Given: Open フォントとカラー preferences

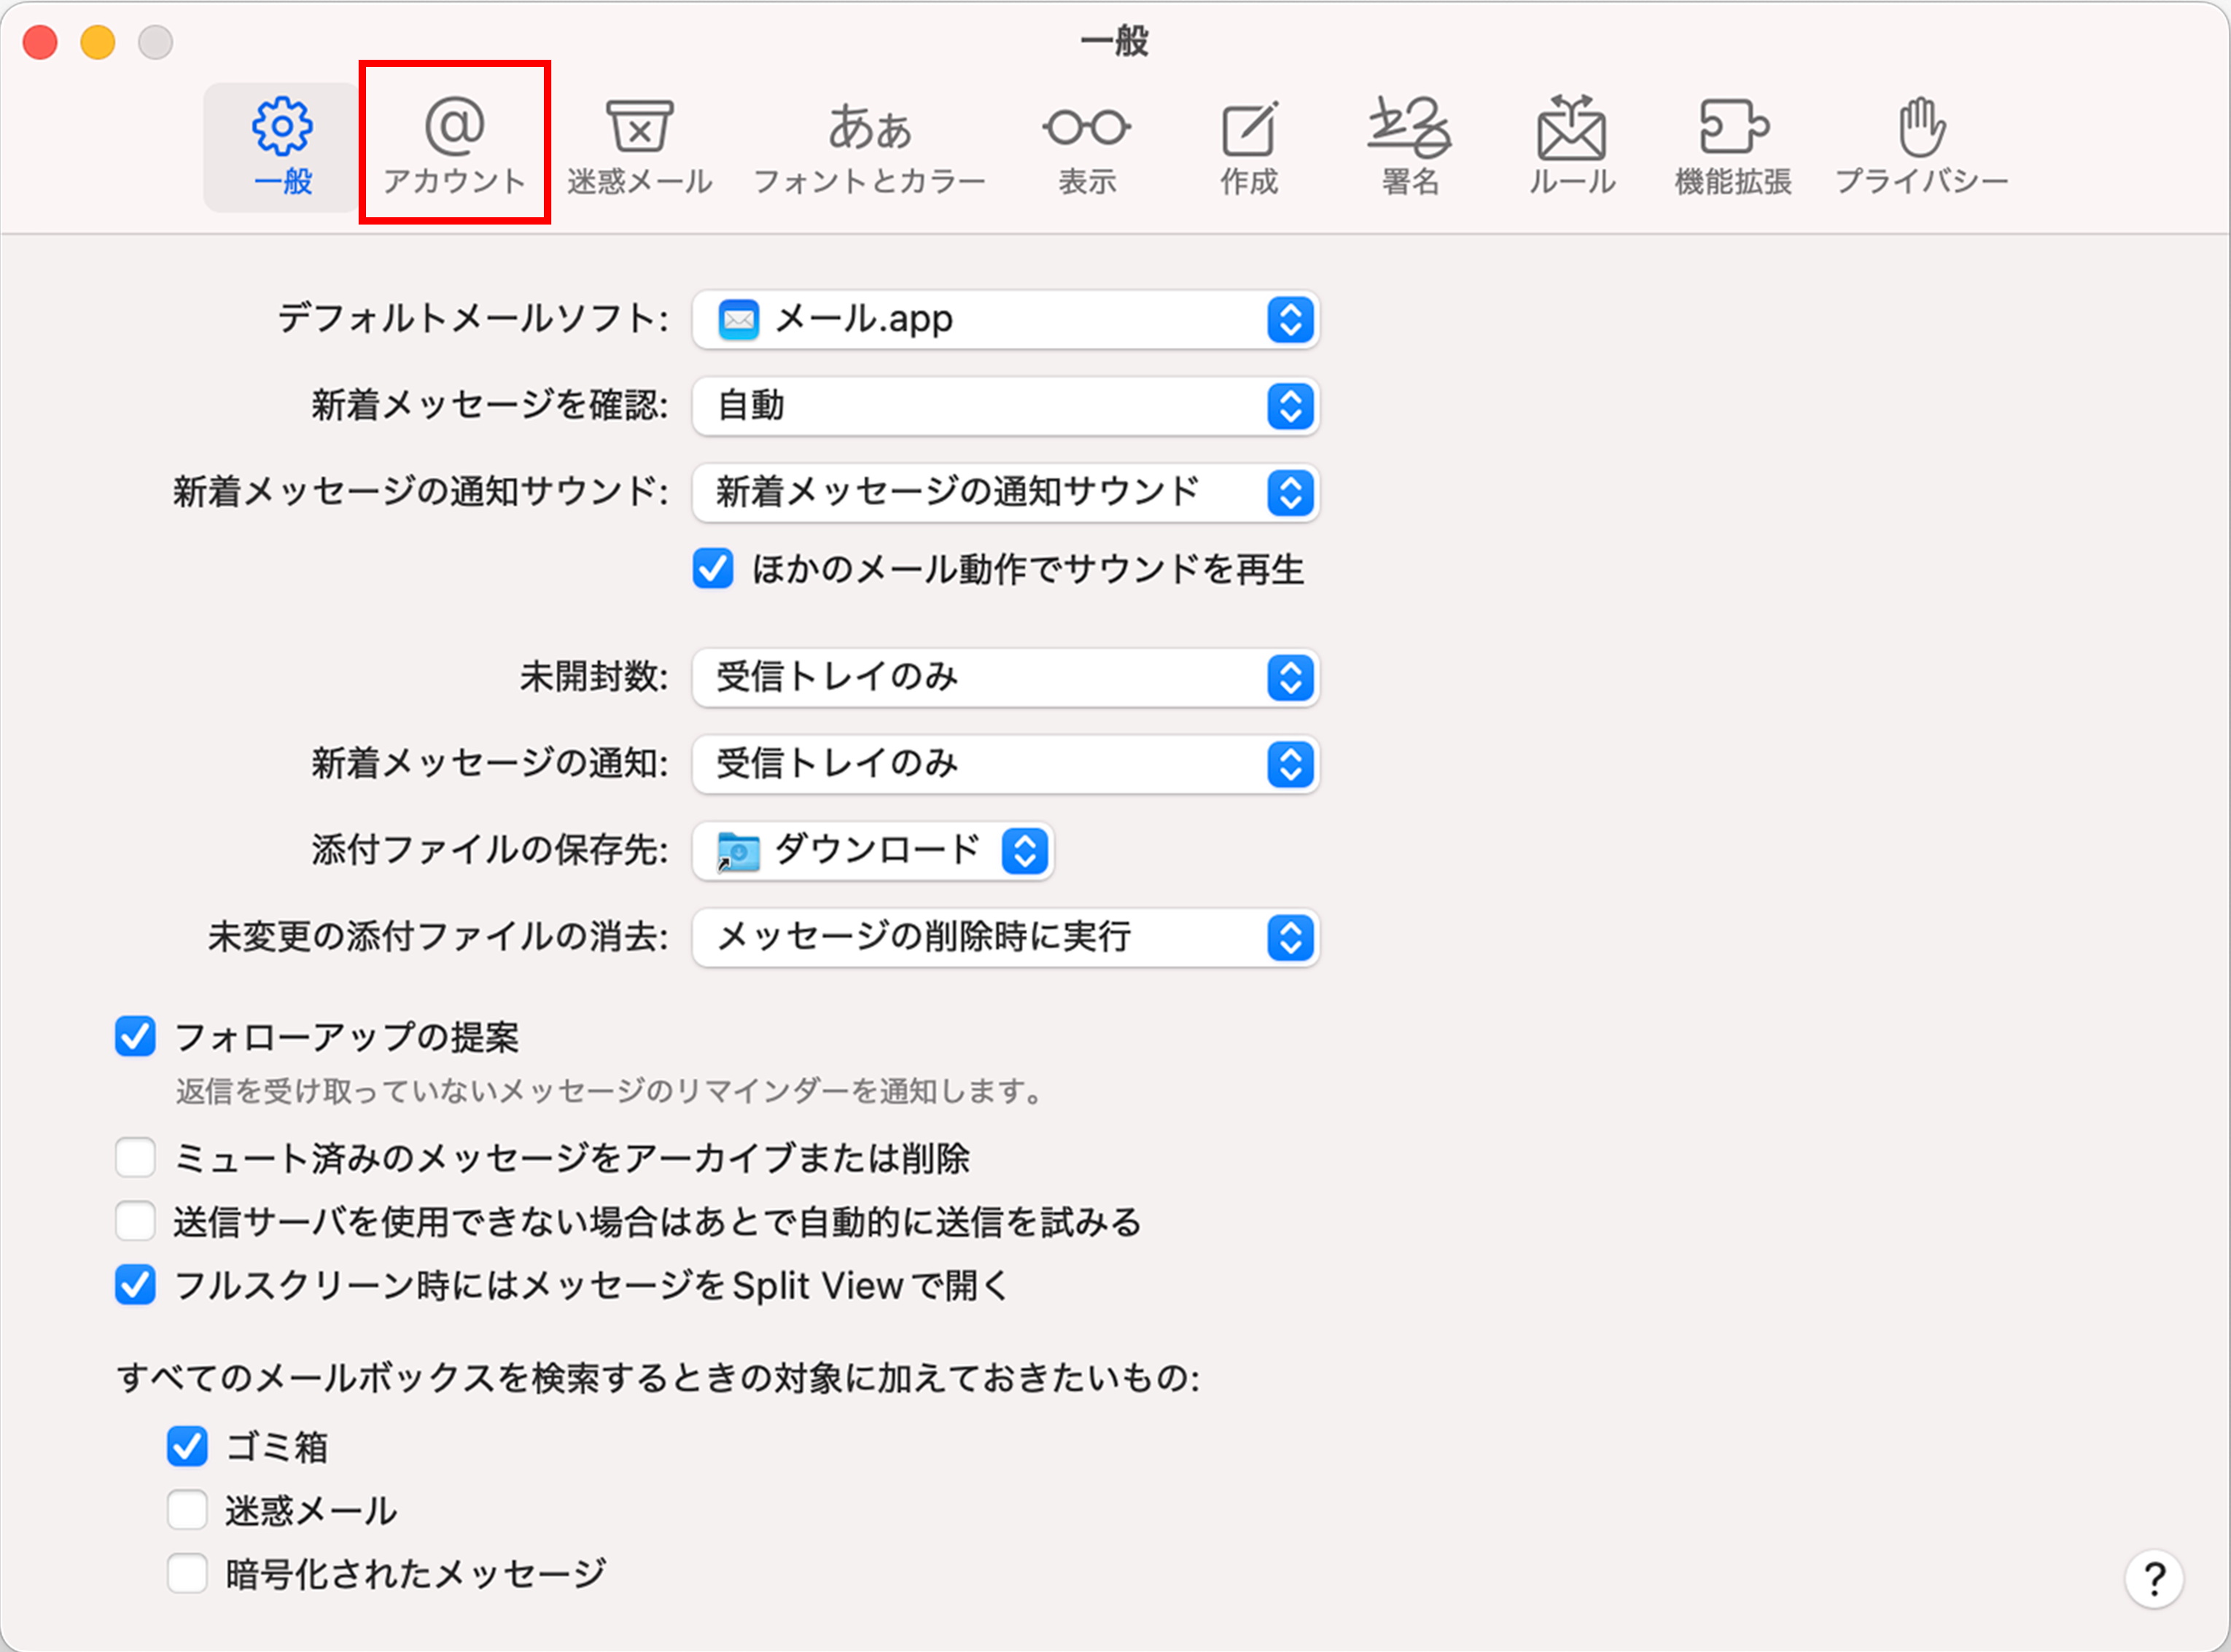Looking at the screenshot, I should (x=869, y=147).
